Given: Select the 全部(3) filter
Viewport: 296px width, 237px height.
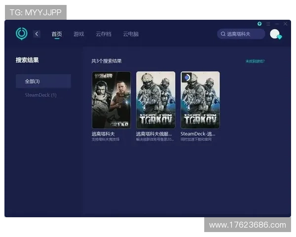Looking at the screenshot, I should click(43, 81).
